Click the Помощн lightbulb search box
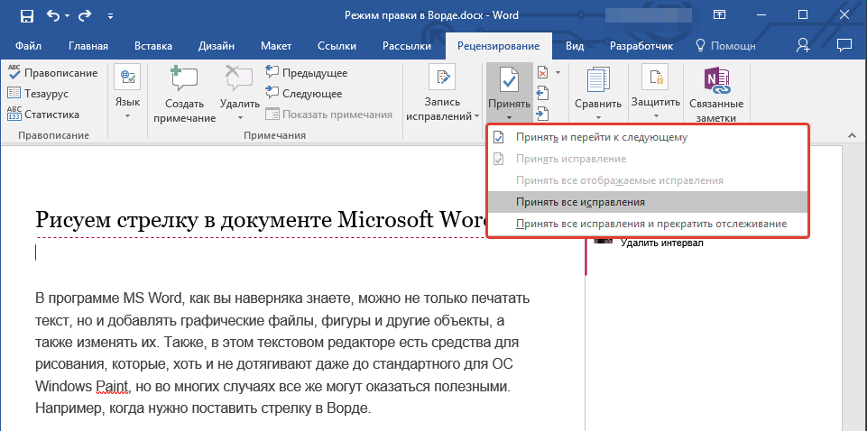 (x=725, y=46)
